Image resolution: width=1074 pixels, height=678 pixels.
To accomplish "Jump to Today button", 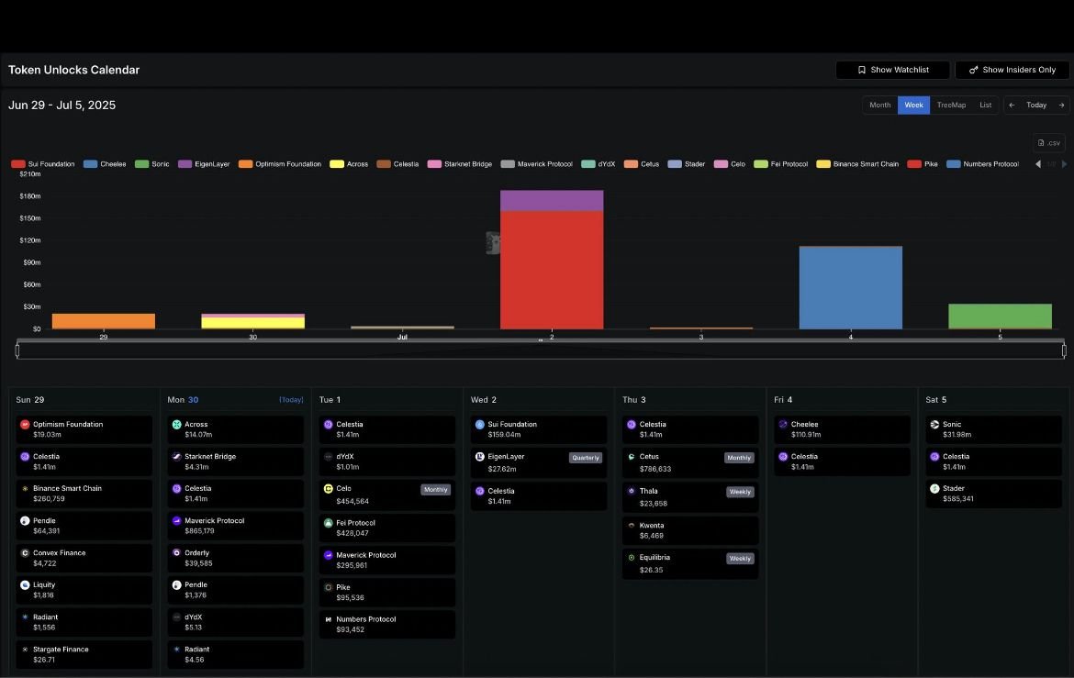I will (x=1036, y=105).
